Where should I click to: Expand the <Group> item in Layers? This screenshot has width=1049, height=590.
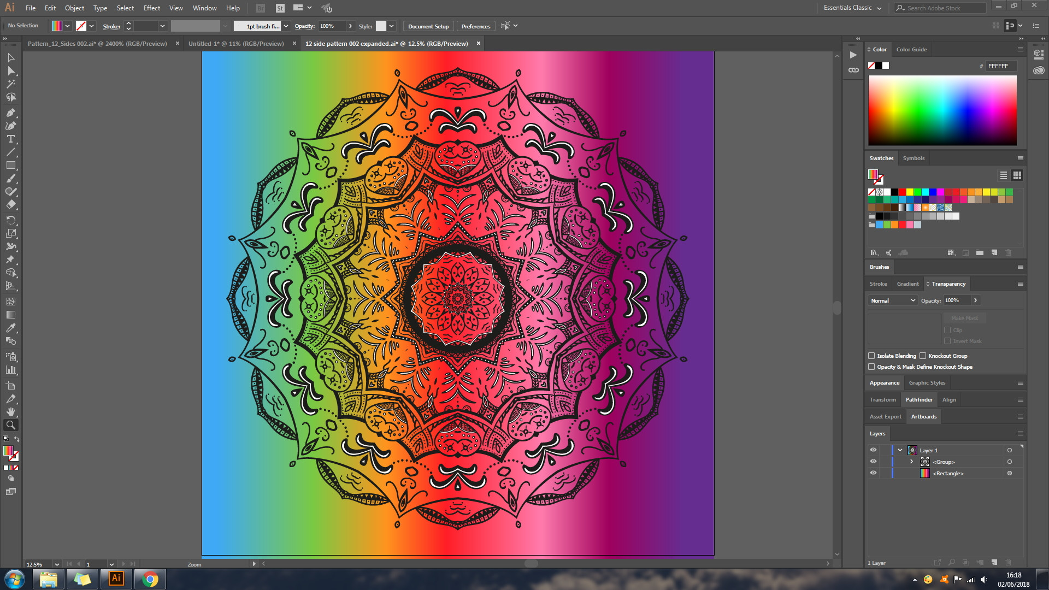tap(911, 462)
